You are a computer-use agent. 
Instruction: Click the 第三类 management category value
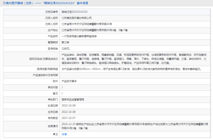(x=65, y=42)
